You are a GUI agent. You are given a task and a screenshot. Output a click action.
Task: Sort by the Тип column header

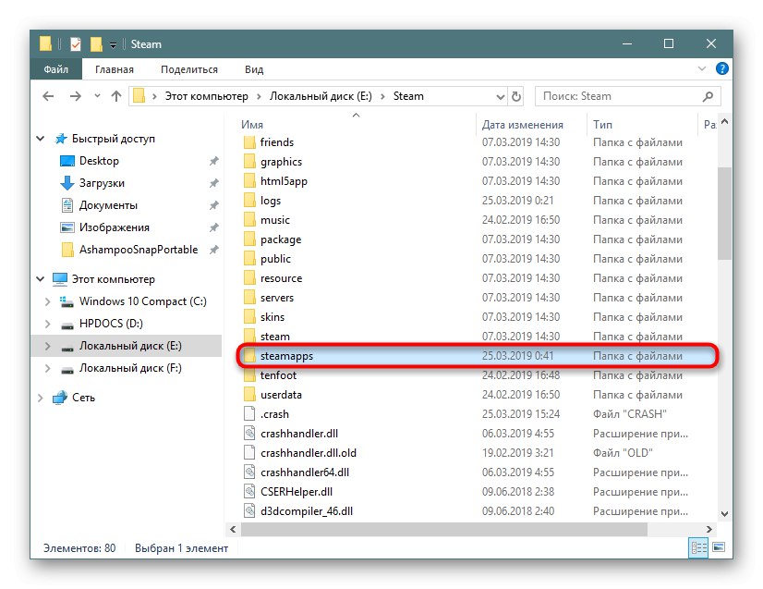tap(602, 125)
